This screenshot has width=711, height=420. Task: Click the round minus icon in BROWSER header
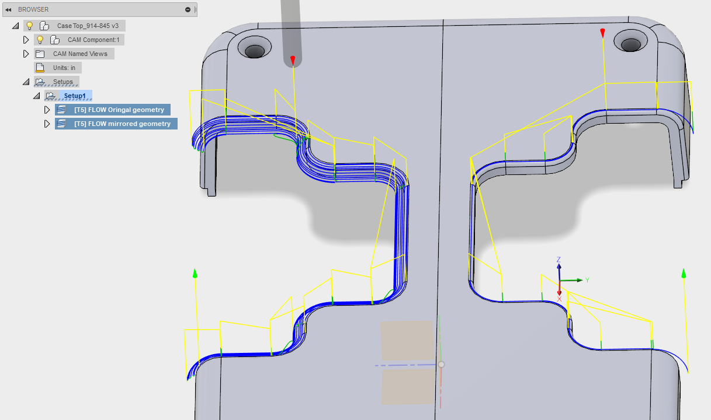click(x=188, y=9)
